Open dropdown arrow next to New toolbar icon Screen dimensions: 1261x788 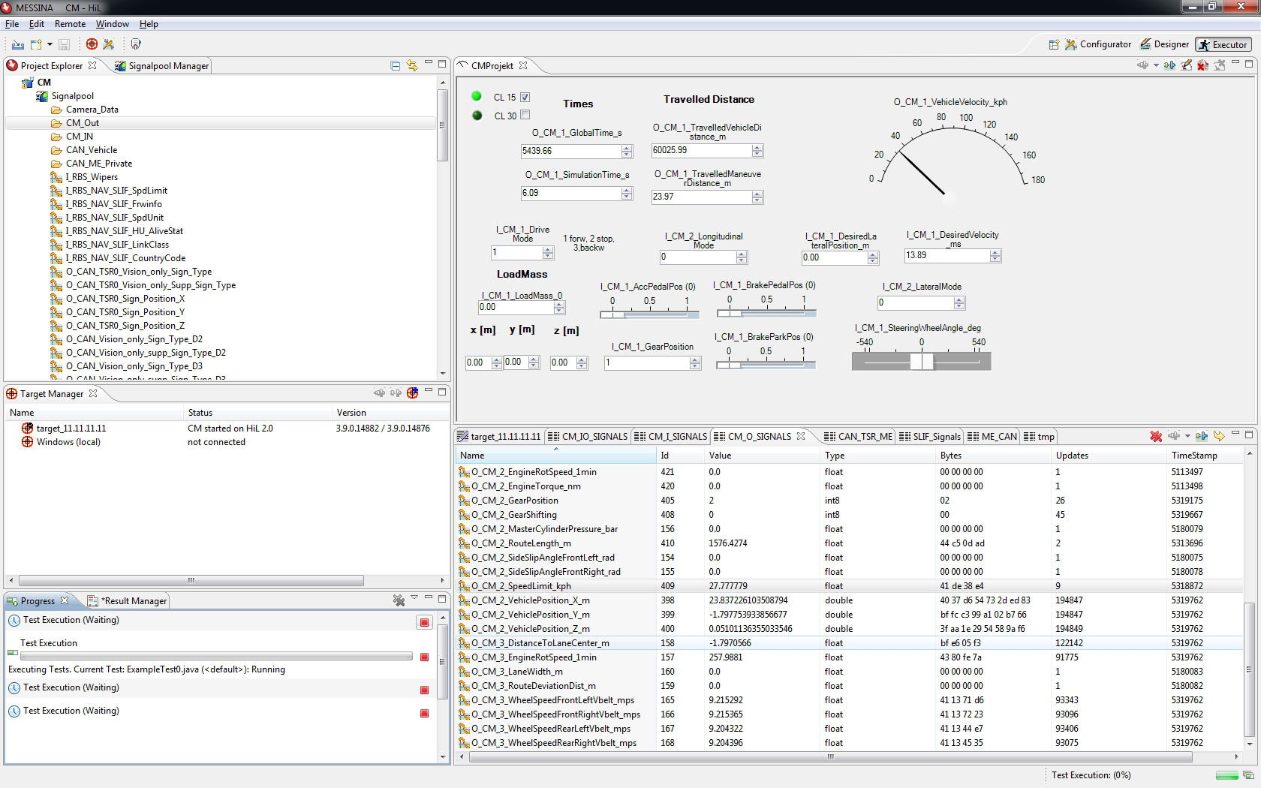tap(50, 45)
